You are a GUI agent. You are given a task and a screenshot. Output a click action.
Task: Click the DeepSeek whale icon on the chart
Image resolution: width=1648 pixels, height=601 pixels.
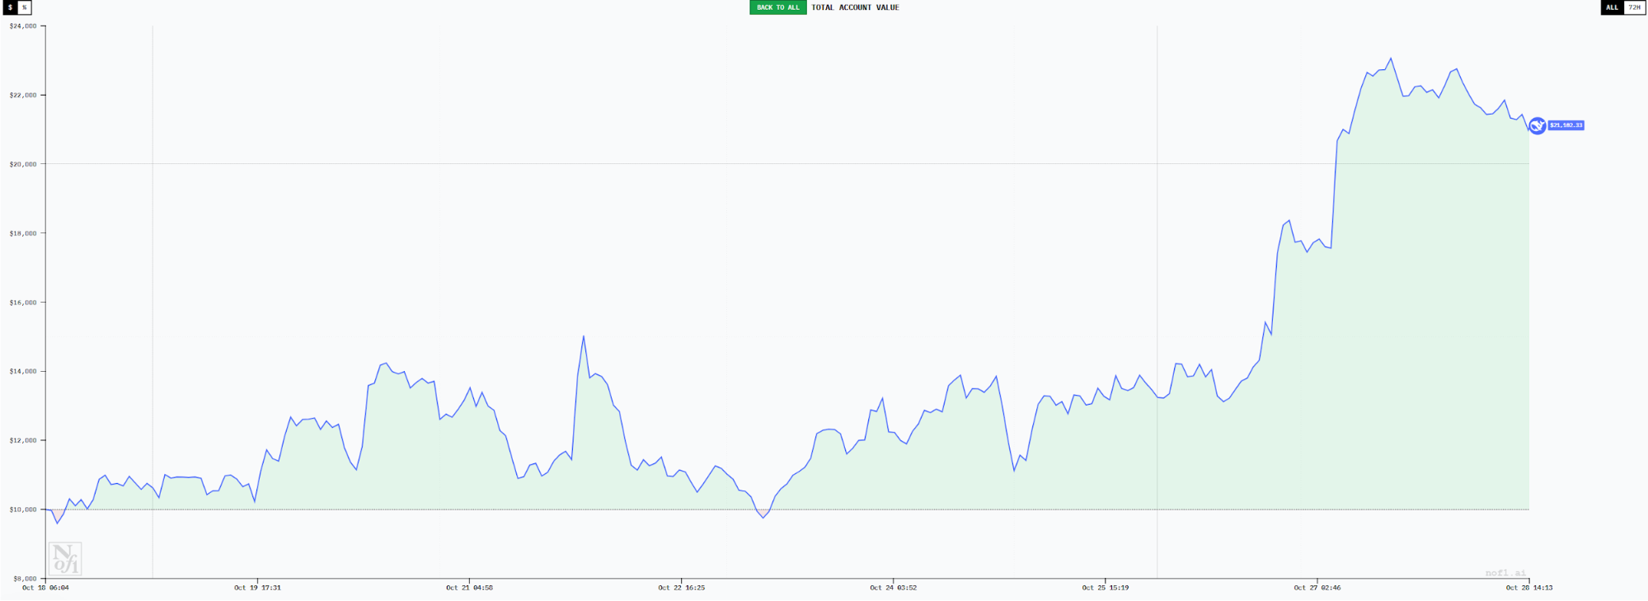tap(1537, 125)
